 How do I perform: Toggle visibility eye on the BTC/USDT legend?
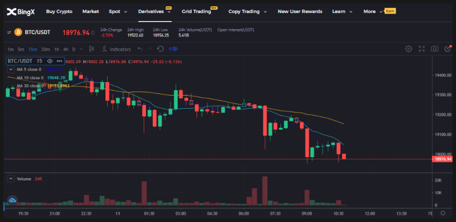(50, 61)
